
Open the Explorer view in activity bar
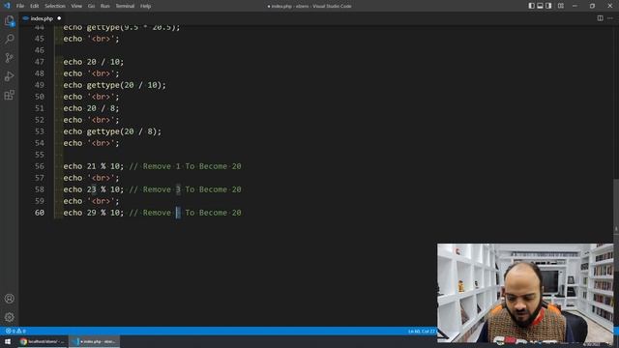tap(9, 20)
